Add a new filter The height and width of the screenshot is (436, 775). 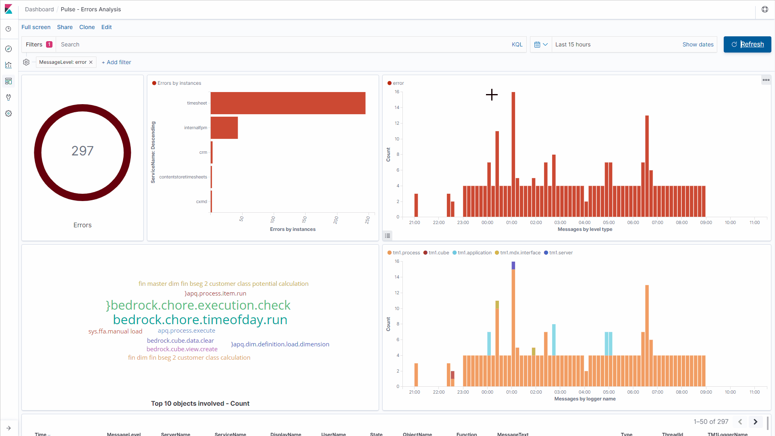[x=116, y=62]
